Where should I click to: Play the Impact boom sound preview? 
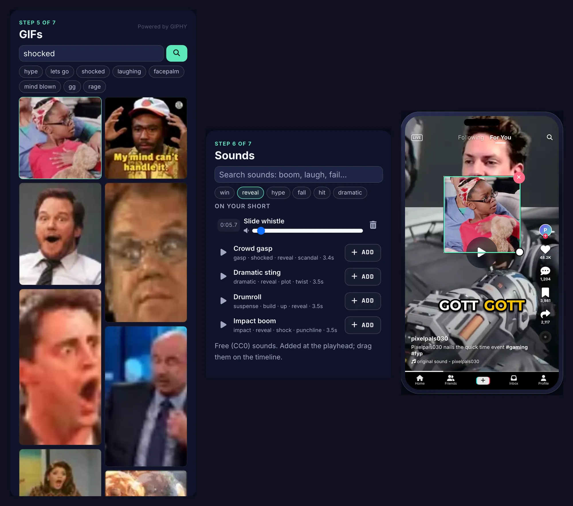pyautogui.click(x=223, y=325)
